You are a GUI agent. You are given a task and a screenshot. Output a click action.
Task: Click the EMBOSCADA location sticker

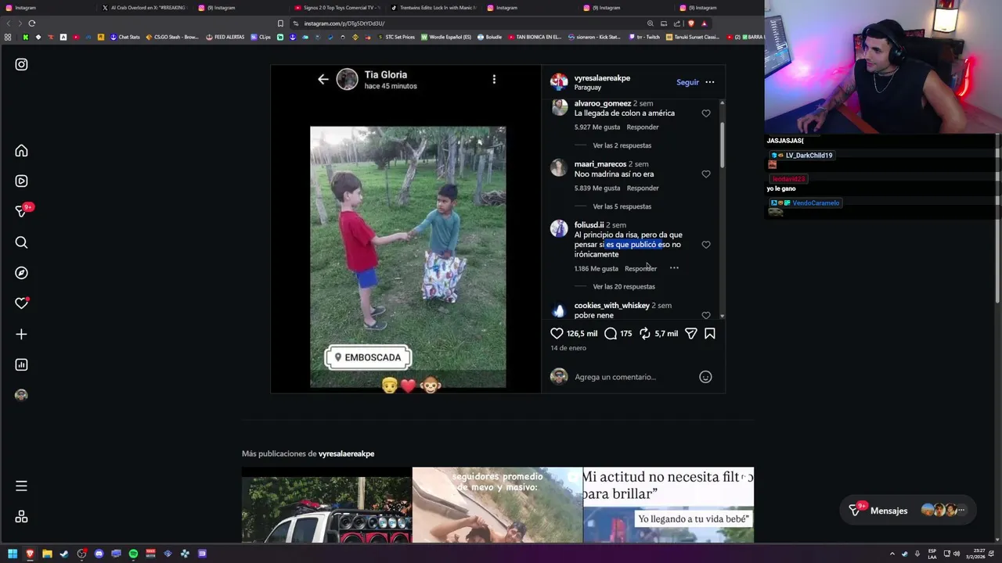[368, 357]
